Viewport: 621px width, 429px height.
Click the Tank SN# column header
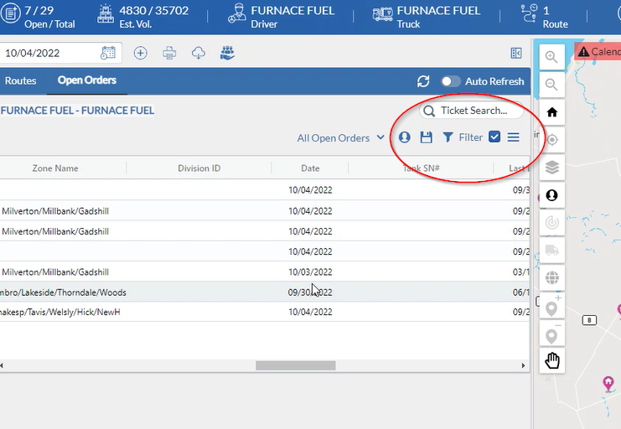[421, 168]
